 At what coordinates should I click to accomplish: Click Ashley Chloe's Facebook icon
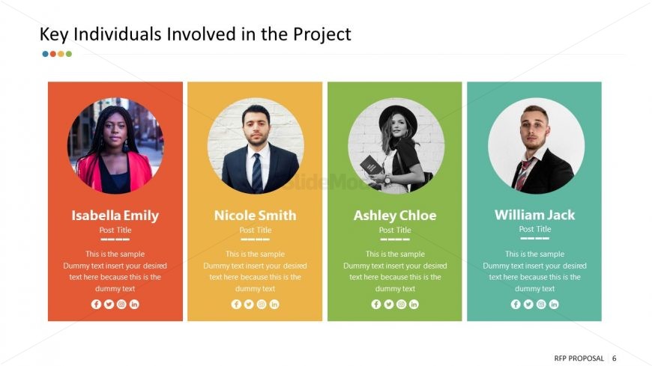[x=376, y=304]
